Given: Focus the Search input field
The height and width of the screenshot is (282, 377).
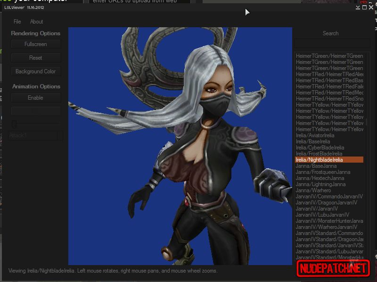Looking at the screenshot, I should coord(332,44).
